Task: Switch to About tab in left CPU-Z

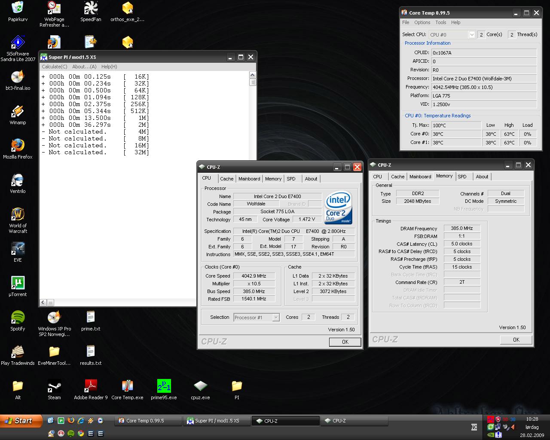Action: [x=311, y=179]
